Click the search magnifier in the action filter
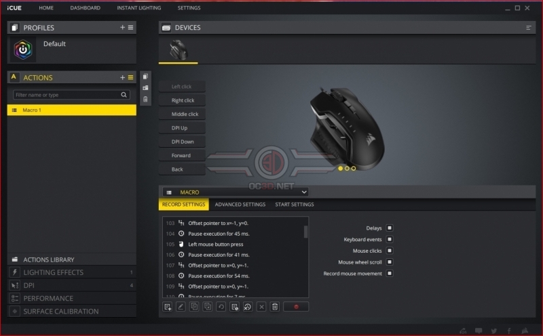 pos(124,95)
